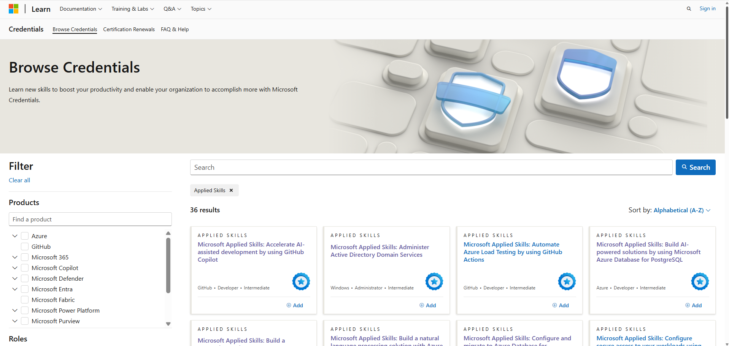
Task: Check the Microsoft Power Platform checkbox
Action: (x=25, y=310)
